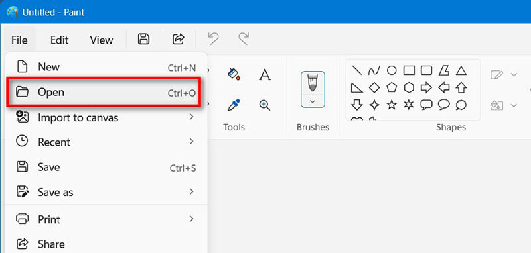Open the Edit menu

point(59,40)
